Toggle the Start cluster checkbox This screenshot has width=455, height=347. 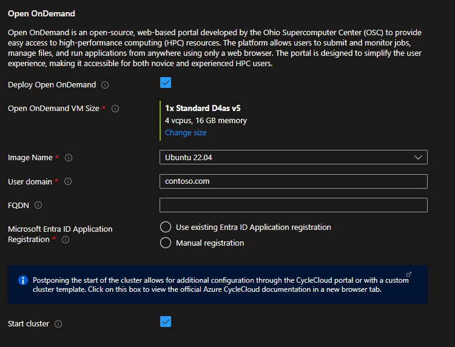pos(166,322)
